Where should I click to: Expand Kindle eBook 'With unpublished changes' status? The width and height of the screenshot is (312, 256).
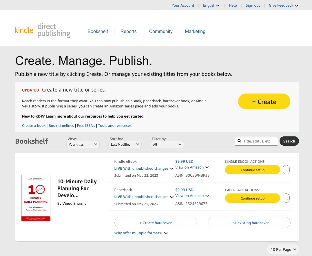click(x=144, y=169)
